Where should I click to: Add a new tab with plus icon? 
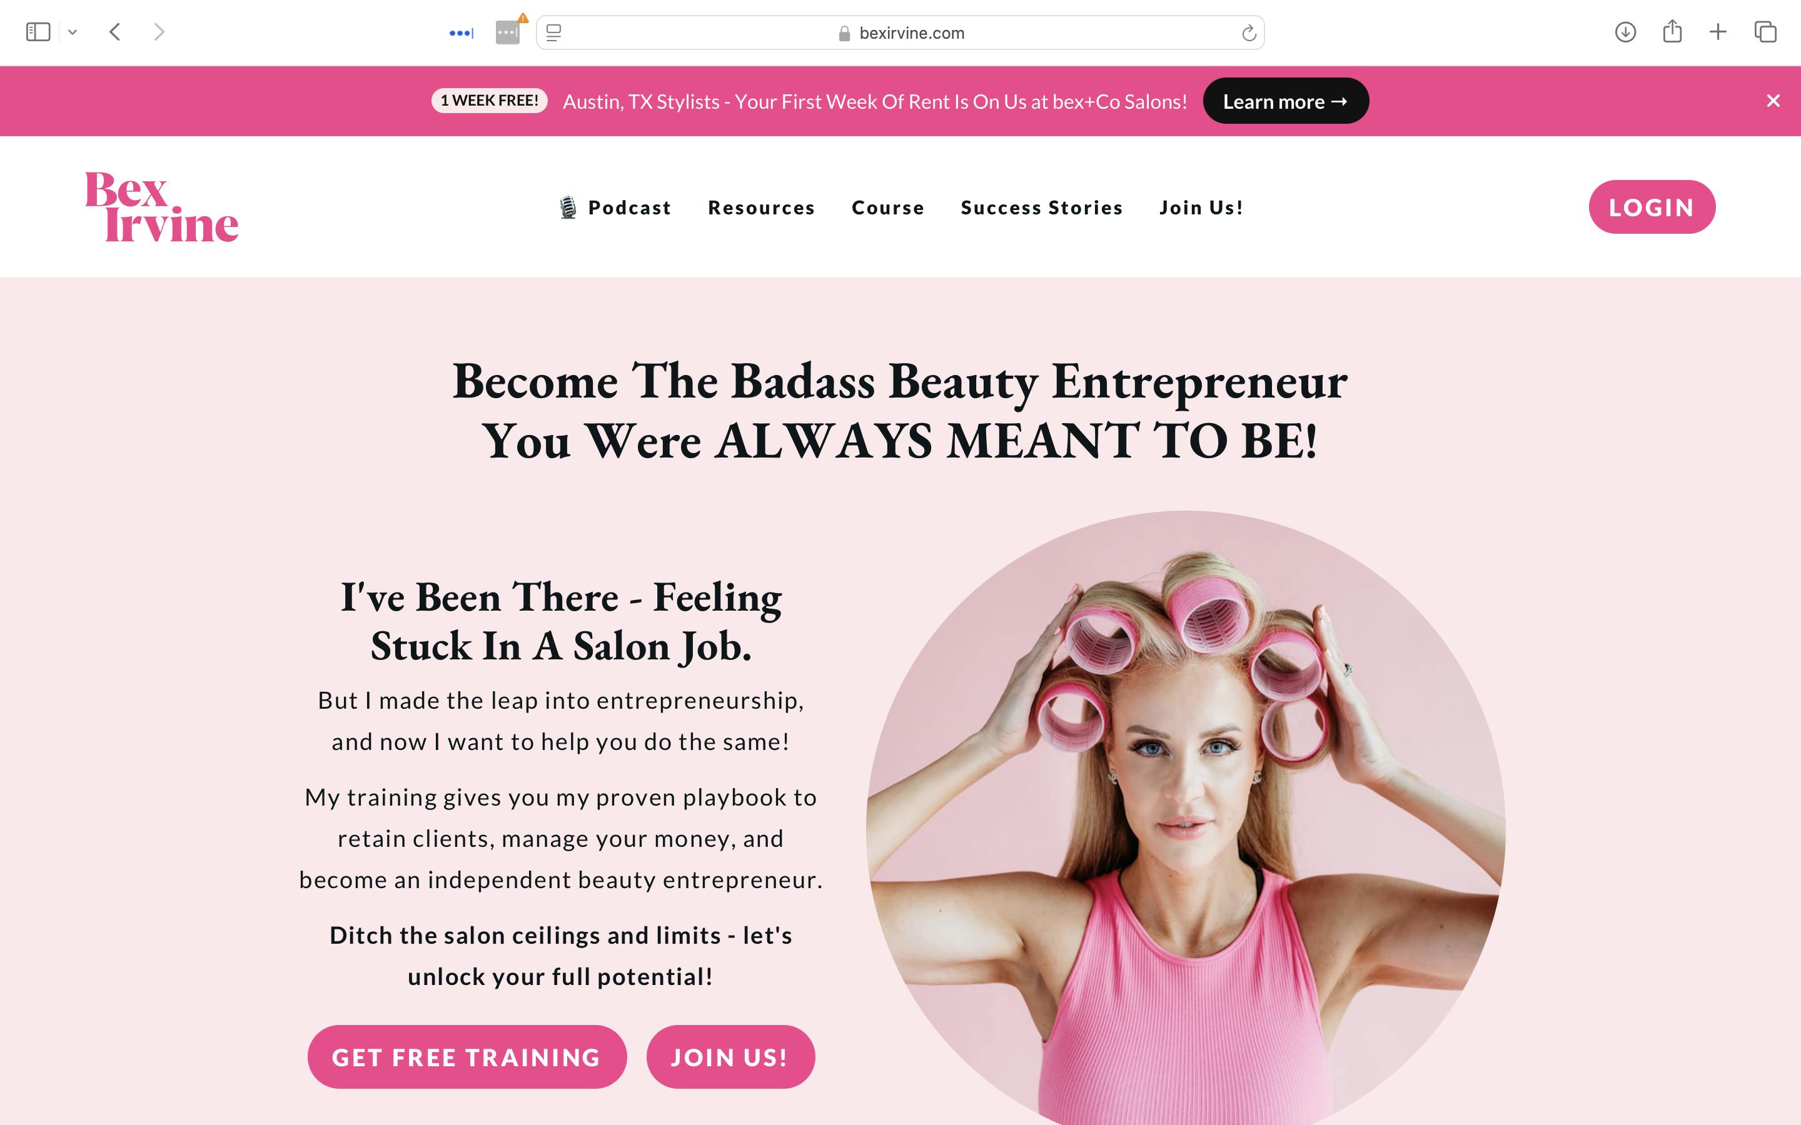[x=1718, y=32]
